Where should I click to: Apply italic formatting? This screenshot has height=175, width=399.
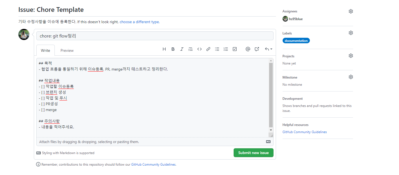coord(182,49)
